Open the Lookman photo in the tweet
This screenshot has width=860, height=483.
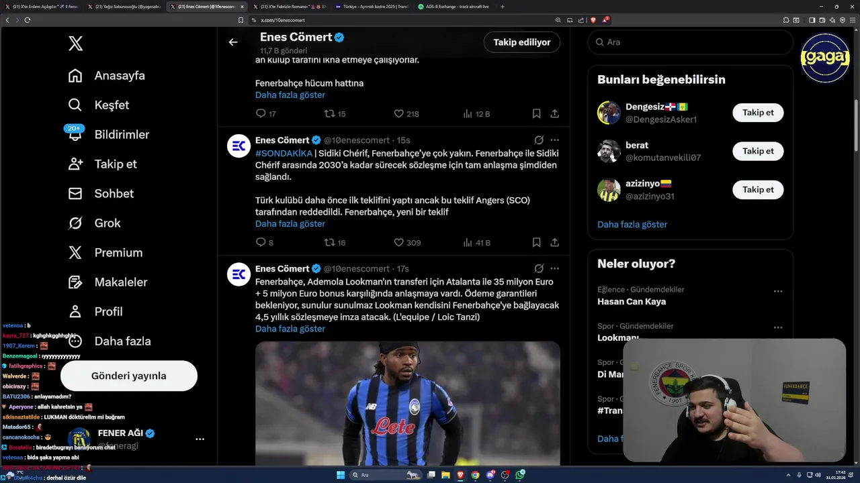coord(407,404)
